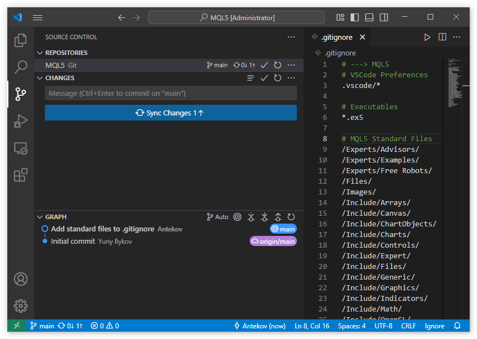Refresh the Graph section
Image resolution: width=477 pixels, height=339 pixels.
pyautogui.click(x=291, y=217)
